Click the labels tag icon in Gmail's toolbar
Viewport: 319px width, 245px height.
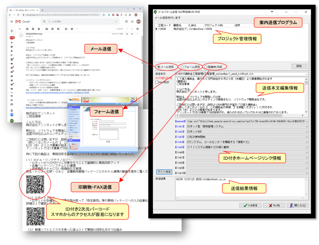(x=72, y=29)
